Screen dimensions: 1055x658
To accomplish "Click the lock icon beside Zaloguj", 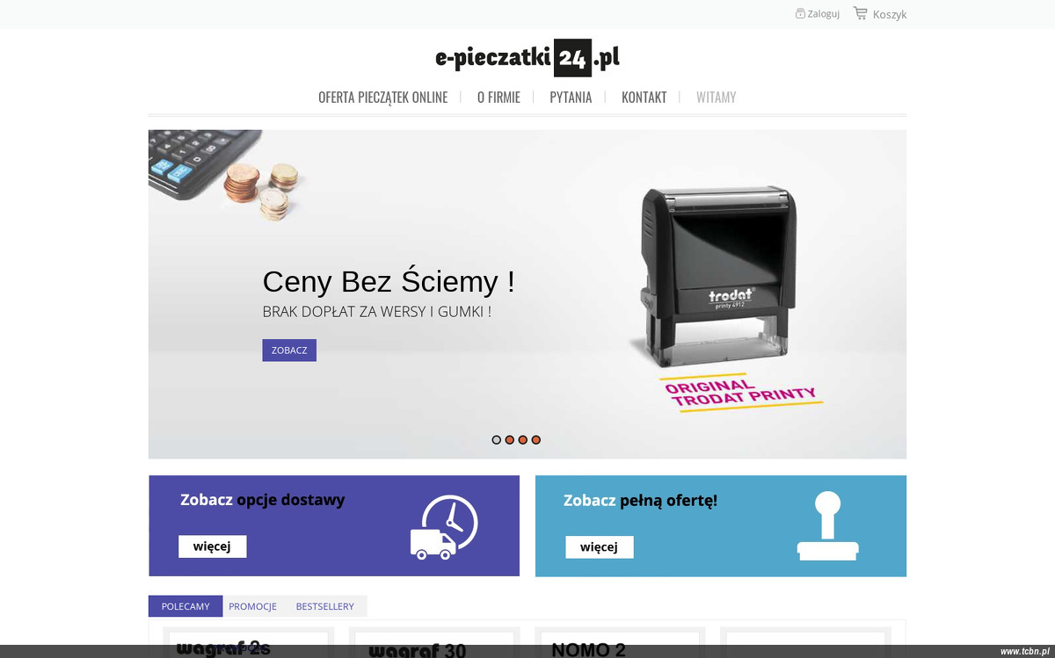I will click(800, 13).
